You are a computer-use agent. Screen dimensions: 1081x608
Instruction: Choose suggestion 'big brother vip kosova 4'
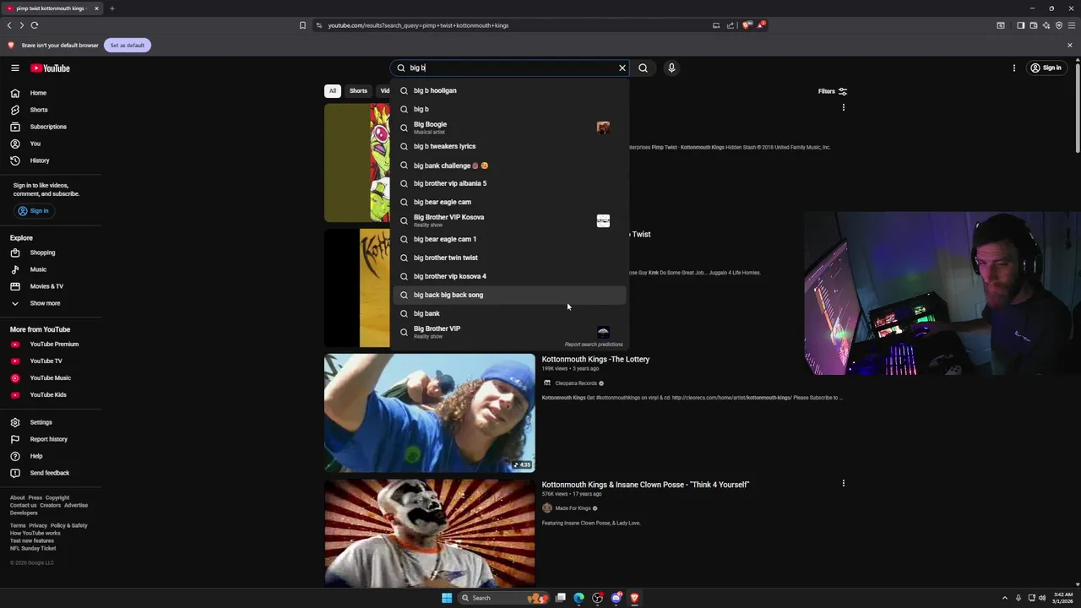click(x=509, y=276)
